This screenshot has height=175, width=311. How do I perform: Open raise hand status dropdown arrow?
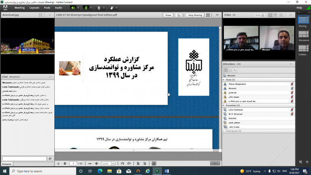click(x=117, y=8)
